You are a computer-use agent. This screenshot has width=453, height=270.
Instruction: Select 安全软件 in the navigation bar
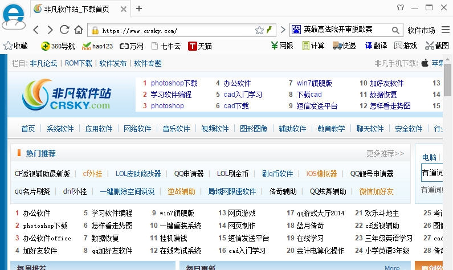[x=409, y=129]
